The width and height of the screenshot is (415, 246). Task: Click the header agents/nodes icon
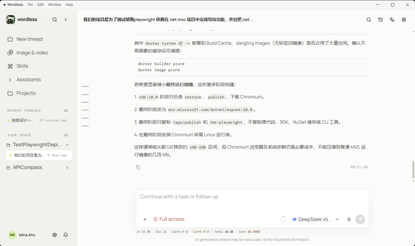point(392,20)
